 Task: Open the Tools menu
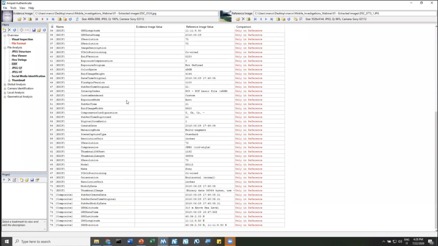pyautogui.click(x=13, y=8)
